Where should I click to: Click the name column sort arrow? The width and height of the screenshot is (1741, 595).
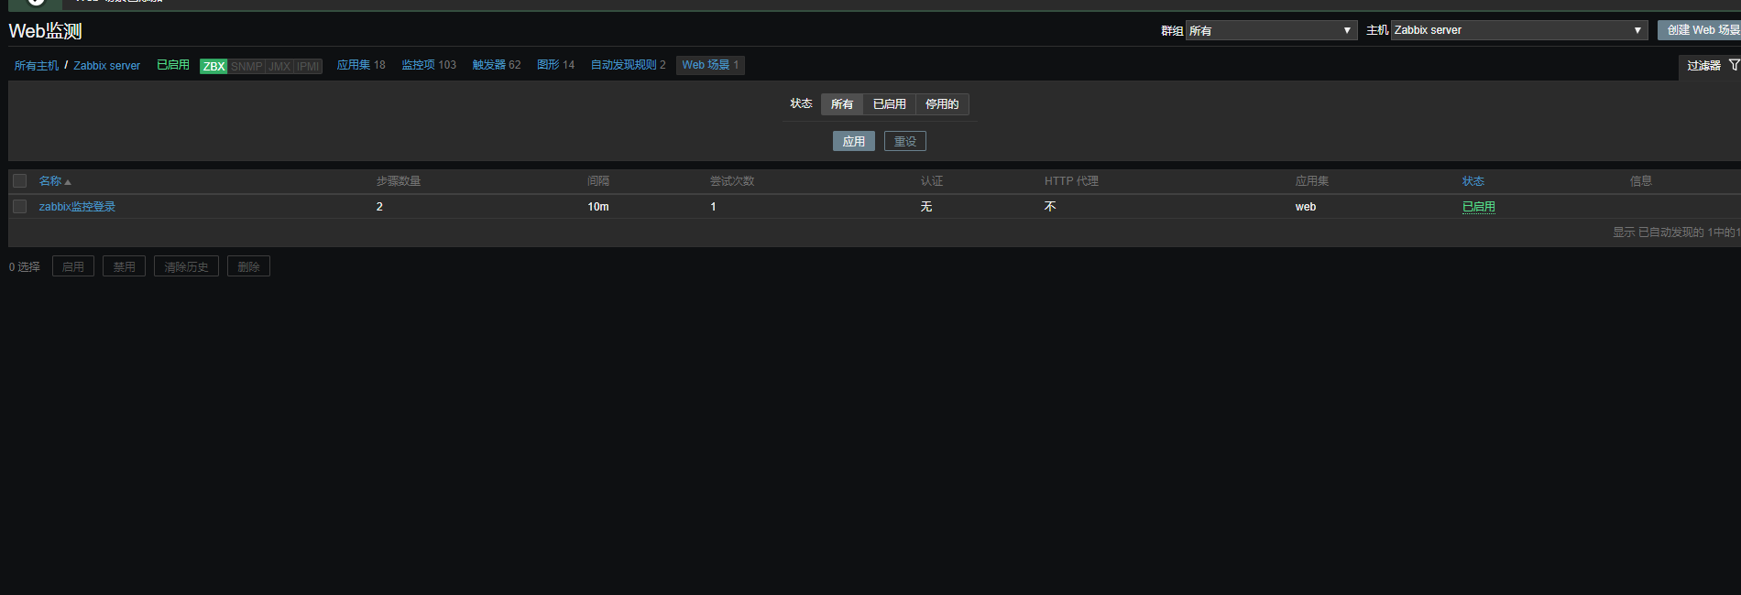tap(68, 182)
